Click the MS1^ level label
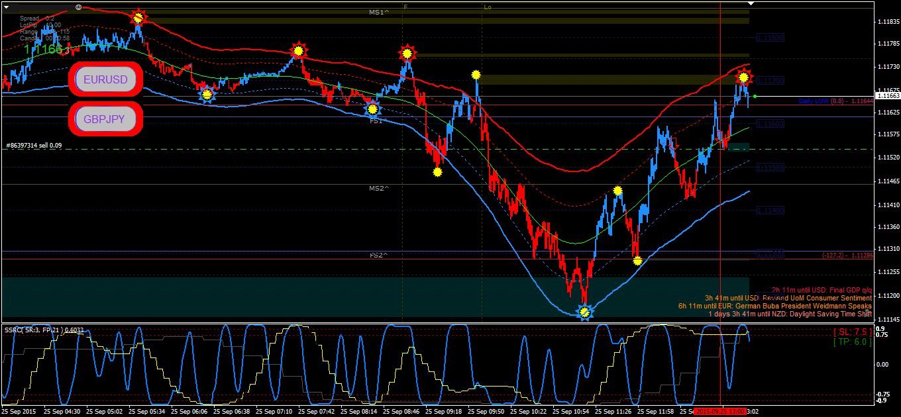901x417 pixels. [379, 13]
